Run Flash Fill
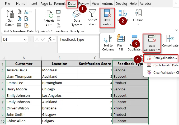The width and height of the screenshot is (179, 125). pyautogui.click(x=121, y=43)
